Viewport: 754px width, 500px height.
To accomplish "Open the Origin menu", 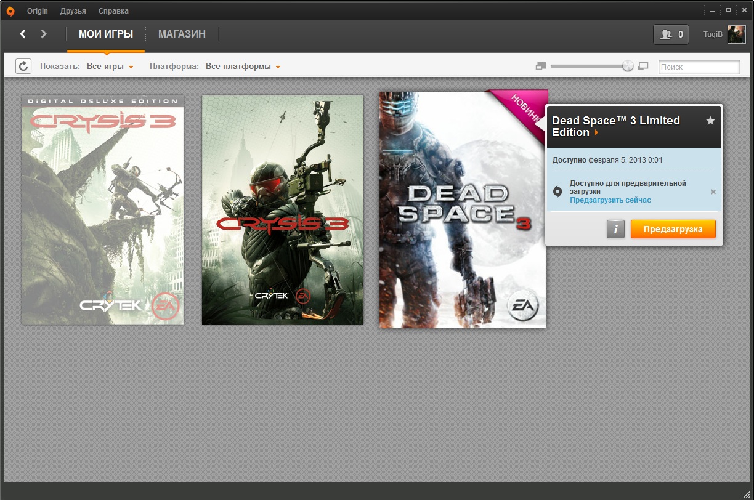I will (38, 11).
